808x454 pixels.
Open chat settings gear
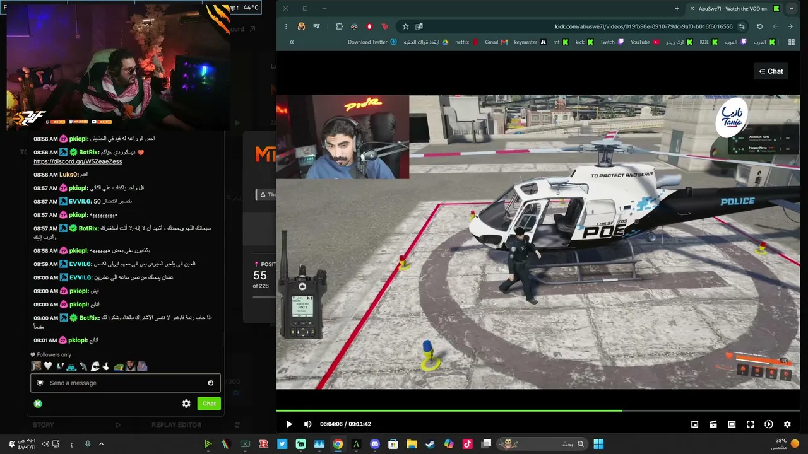click(x=186, y=404)
